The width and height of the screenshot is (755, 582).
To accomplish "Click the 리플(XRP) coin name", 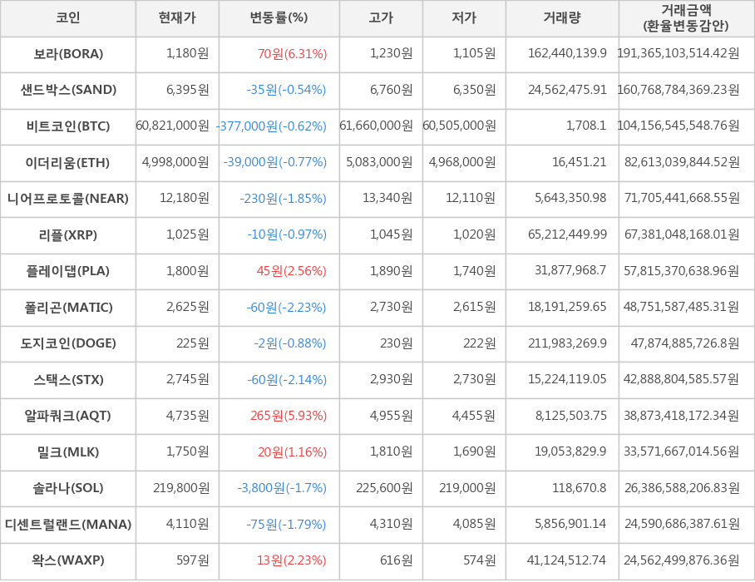I will pos(68,234).
